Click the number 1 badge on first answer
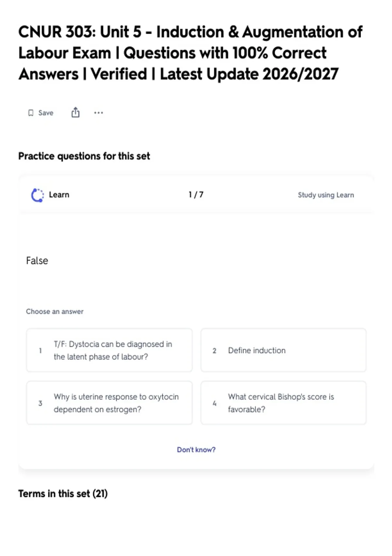The image size is (392, 556). point(40,351)
